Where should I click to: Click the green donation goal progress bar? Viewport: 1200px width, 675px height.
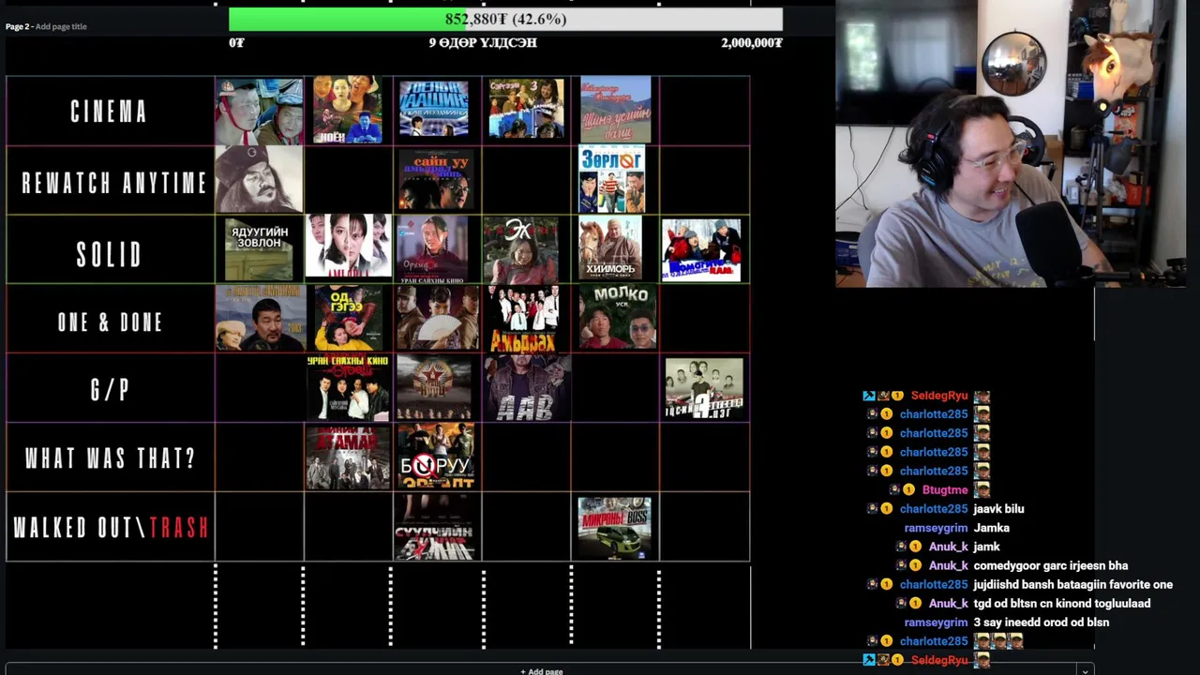(x=505, y=19)
